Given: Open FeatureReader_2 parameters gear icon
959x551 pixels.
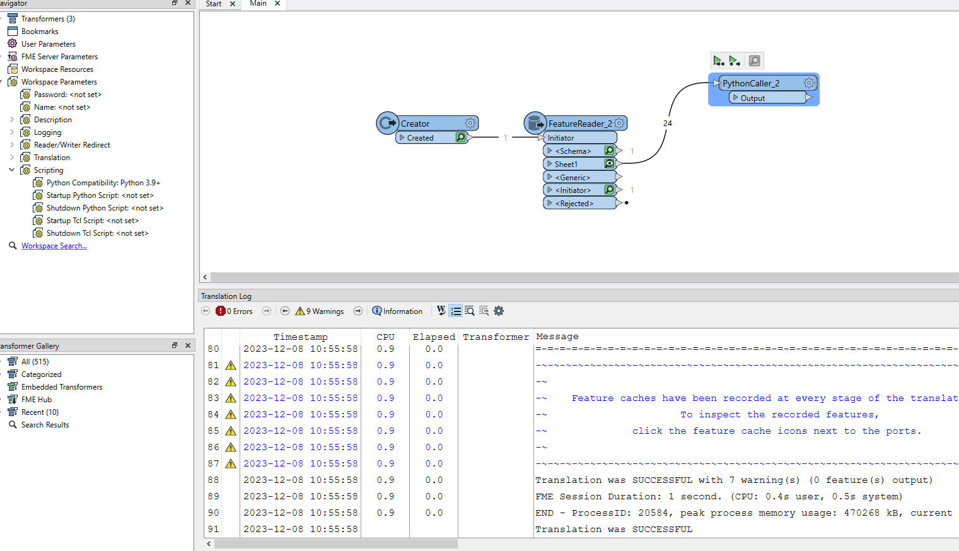Looking at the screenshot, I should pos(619,123).
